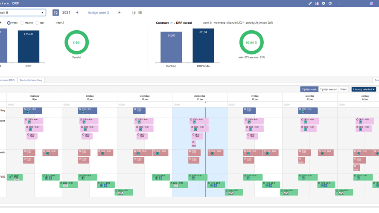Viewport: 379px width, 213px height.
Task: Click the P icon on Sunday's green 07:00-15:30 shift
Action: tap(358, 178)
